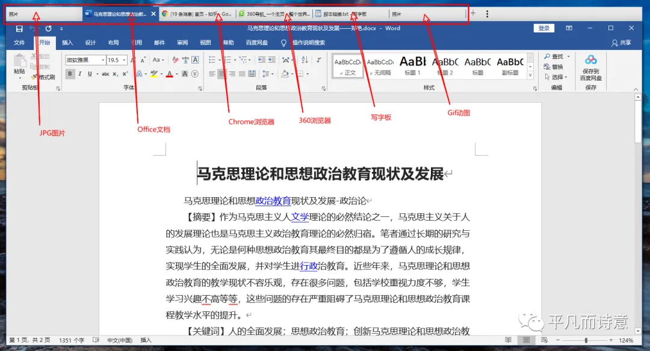Click the sort (排序) icon in Paragraph group
650x351 pixels.
[304, 59]
